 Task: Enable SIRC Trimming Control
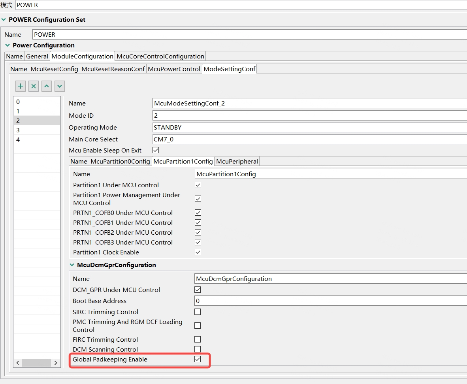(x=197, y=312)
